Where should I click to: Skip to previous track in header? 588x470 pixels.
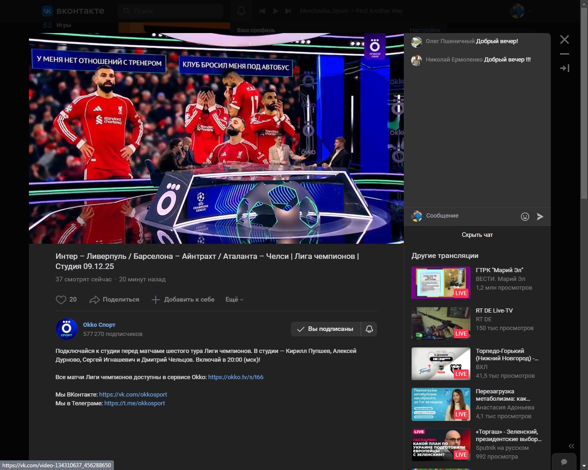(x=262, y=11)
